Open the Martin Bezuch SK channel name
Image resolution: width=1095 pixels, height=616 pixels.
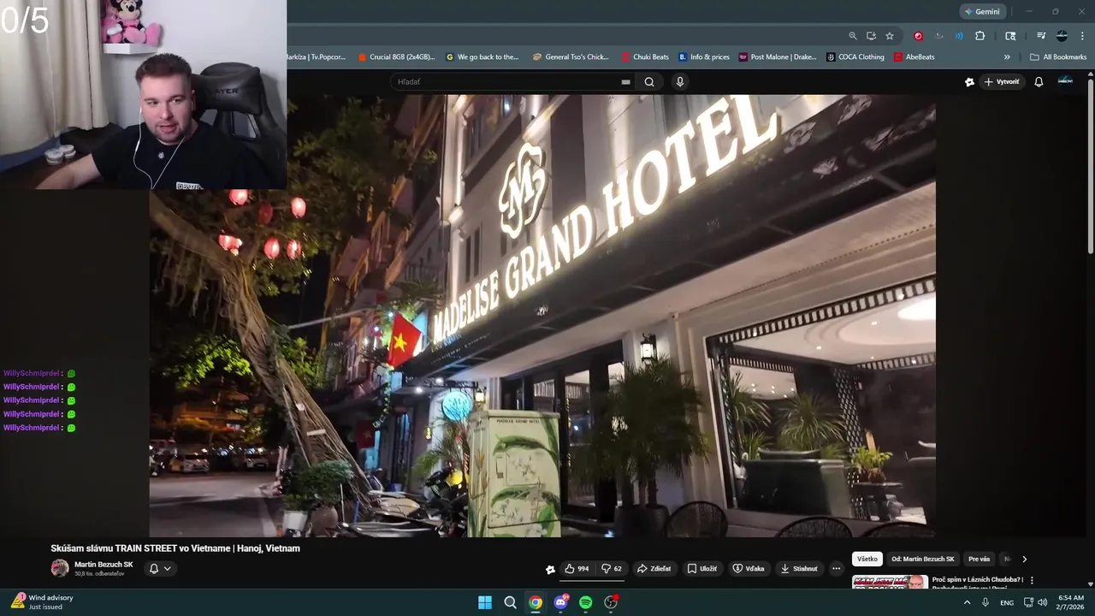(104, 565)
